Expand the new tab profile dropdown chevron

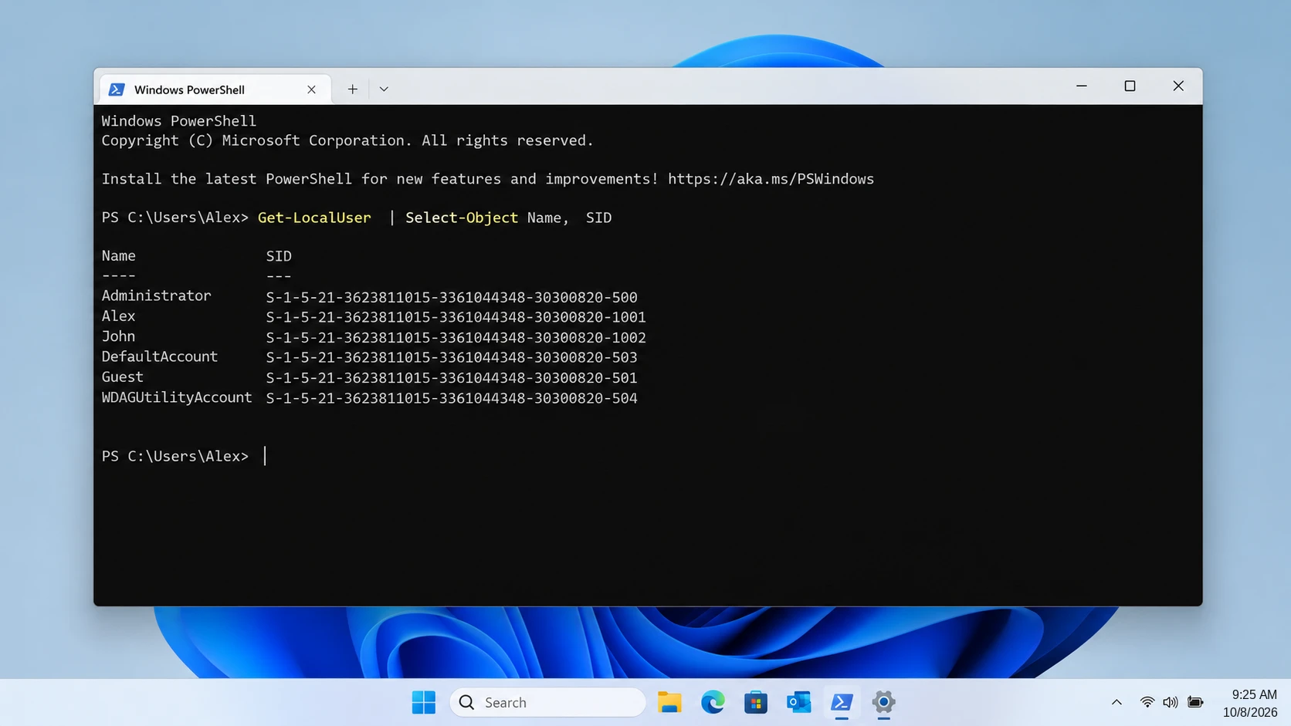click(x=384, y=89)
